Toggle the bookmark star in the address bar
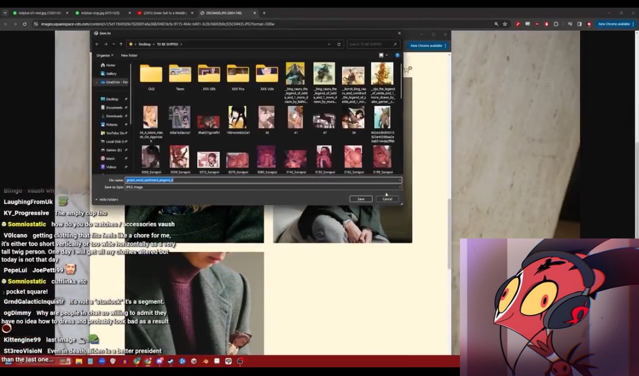 point(505,23)
